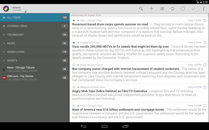209x130 pixels.
Task: Tap the Engadget RSS Feed source label
Action: point(90,43)
